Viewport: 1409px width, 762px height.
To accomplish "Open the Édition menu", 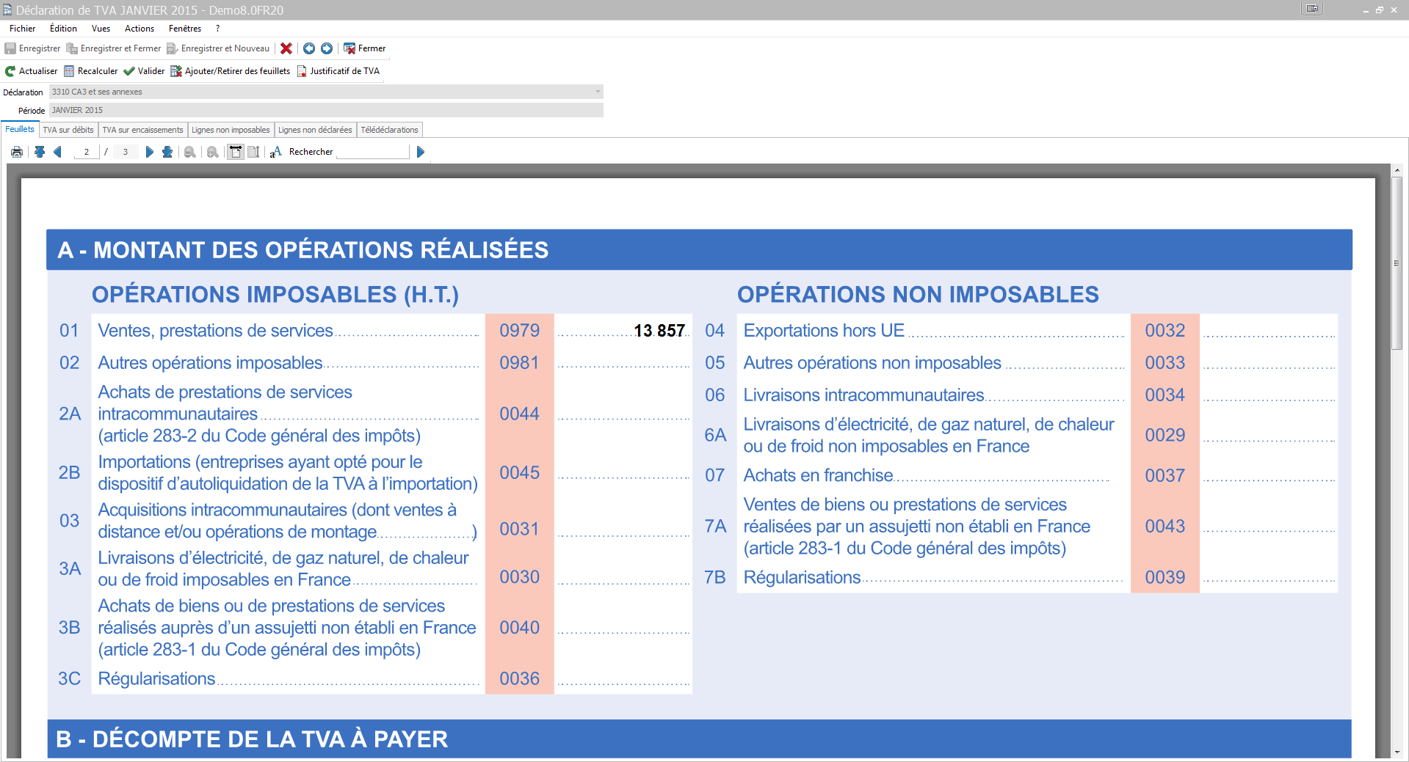I will pyautogui.click(x=63, y=29).
